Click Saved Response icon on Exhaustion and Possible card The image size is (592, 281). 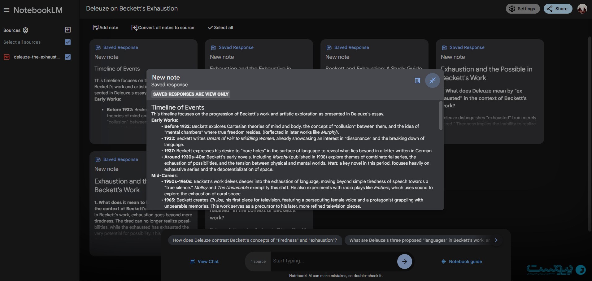point(444,47)
